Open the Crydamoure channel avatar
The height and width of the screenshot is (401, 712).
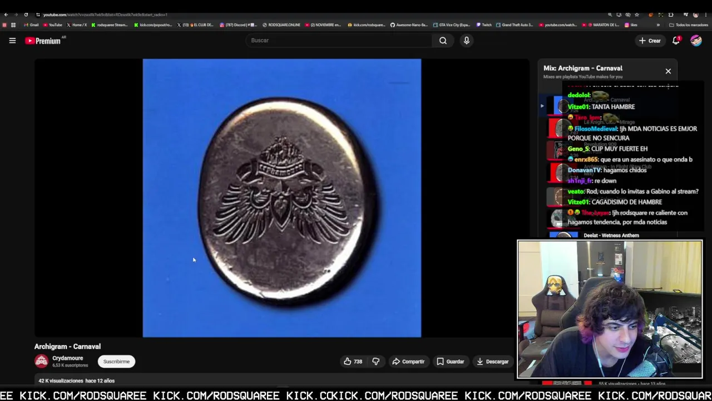pos(41,361)
